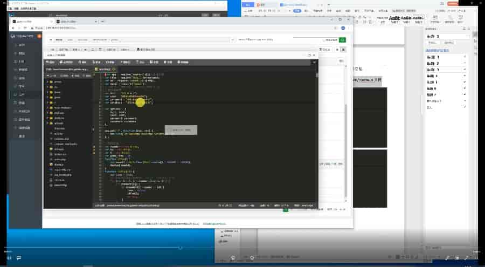Open the current style combo box in styles pane
Viewport: 485px width, 267px height.
pos(445,36)
